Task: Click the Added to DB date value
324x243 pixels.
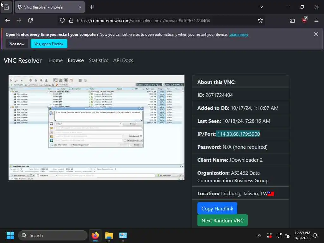Action: click(x=255, y=108)
